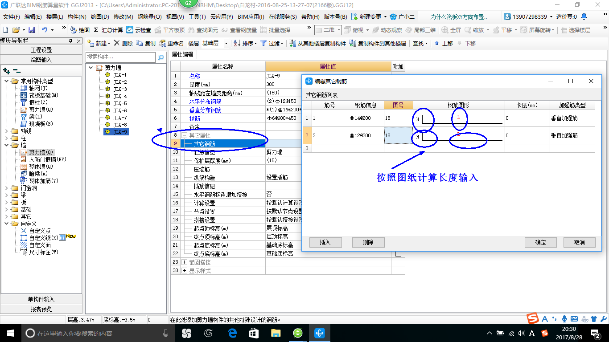Open the 新建 dropdown in the component toolbar
The height and width of the screenshot is (342, 609).
(99, 43)
